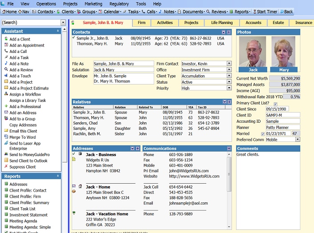This screenshot has width=314, height=233.
Task: Open the Preferred Comm dropdown
Action: 298,139
